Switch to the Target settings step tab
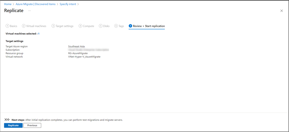 pyautogui.click(x=63, y=26)
